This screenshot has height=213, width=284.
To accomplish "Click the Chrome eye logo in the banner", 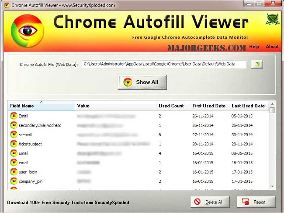I will (27, 31).
